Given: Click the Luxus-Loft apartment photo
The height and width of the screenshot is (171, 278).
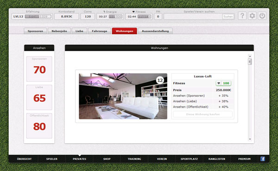Looking at the screenshot, I should pyautogui.click(x=123, y=96).
